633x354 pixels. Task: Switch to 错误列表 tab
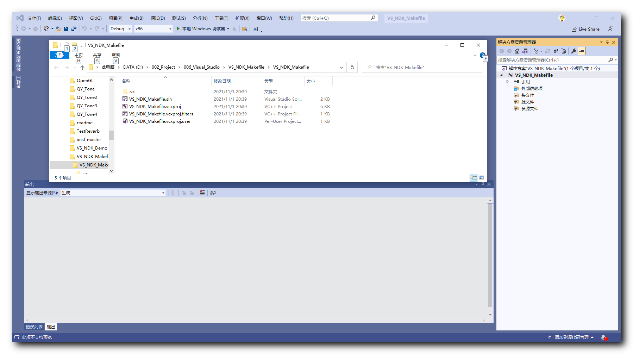click(x=34, y=327)
